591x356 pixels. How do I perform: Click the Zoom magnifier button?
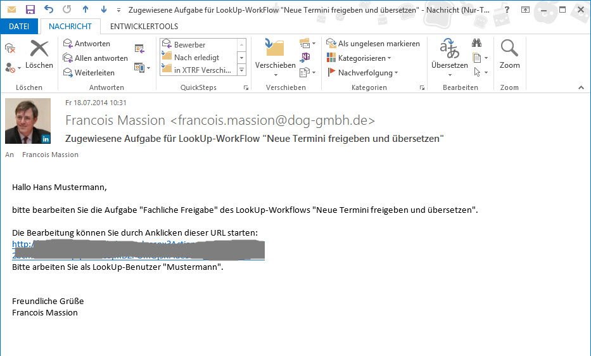pyautogui.click(x=509, y=54)
